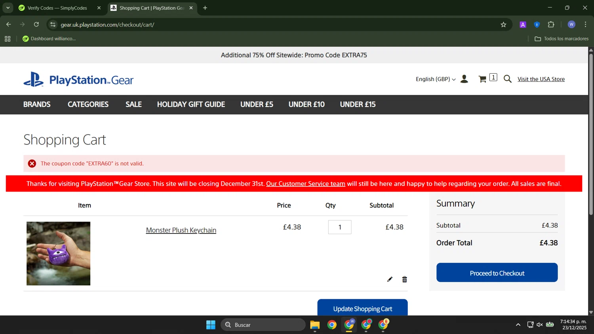Viewport: 594px width, 334px height.
Task: Open the purple A extension icon
Action: pos(523,25)
